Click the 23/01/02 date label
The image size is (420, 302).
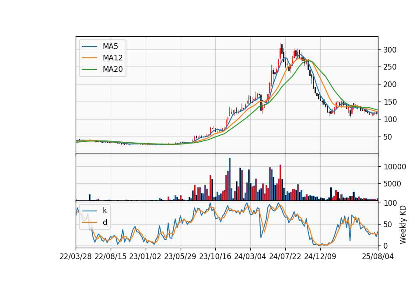tap(145, 256)
